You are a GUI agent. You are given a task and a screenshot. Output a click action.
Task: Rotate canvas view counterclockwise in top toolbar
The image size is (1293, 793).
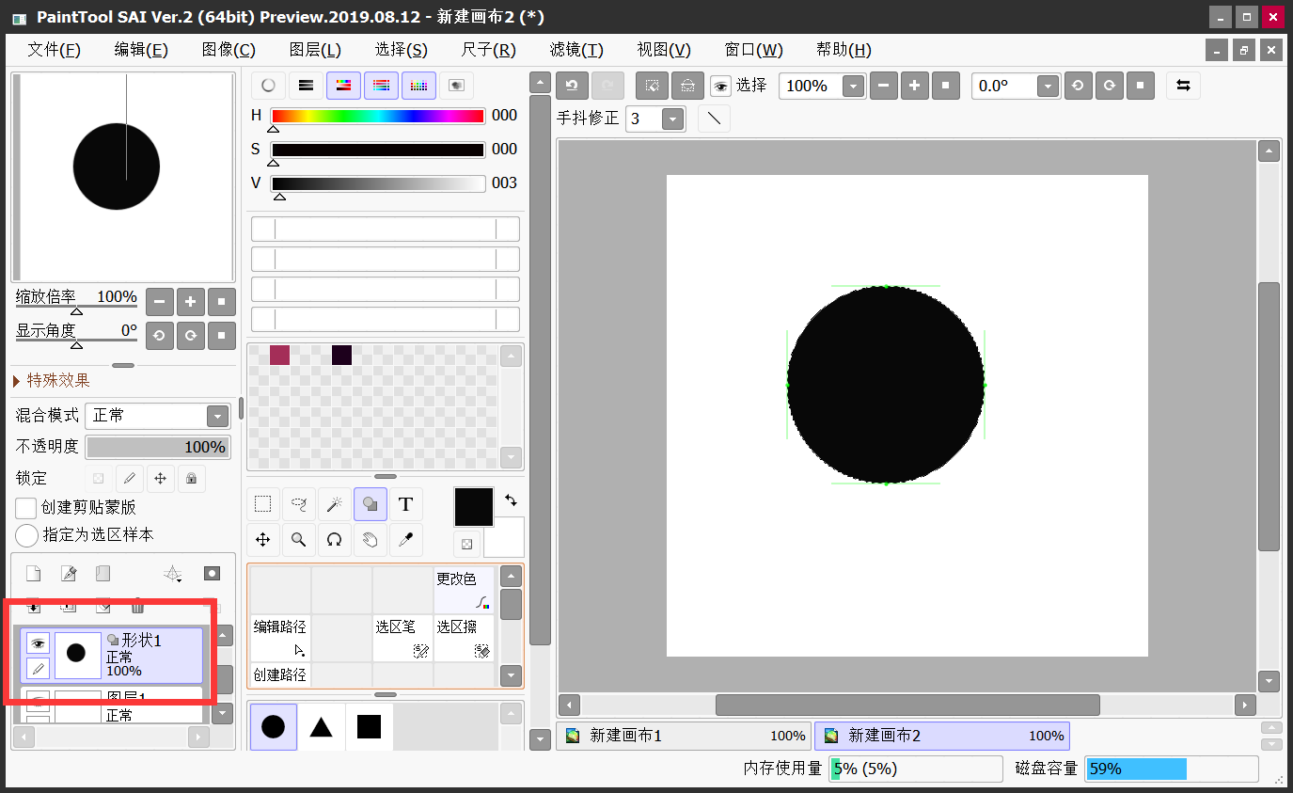tap(1078, 86)
